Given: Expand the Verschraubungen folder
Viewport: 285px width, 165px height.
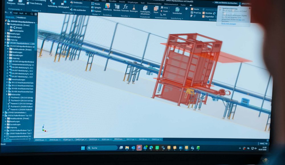Looking at the screenshot, I should (x=7, y=79).
